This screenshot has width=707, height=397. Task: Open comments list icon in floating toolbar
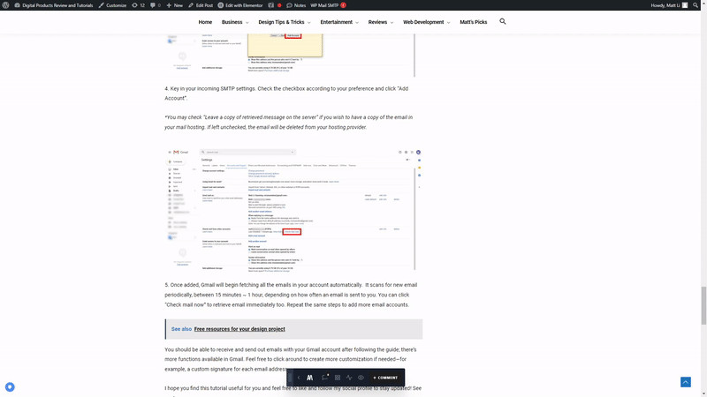(324, 378)
